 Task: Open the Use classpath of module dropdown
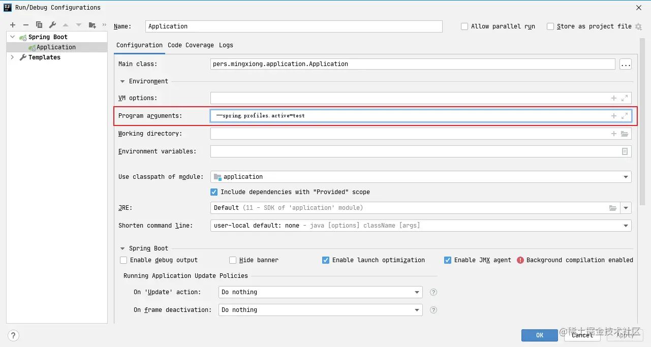tap(626, 177)
